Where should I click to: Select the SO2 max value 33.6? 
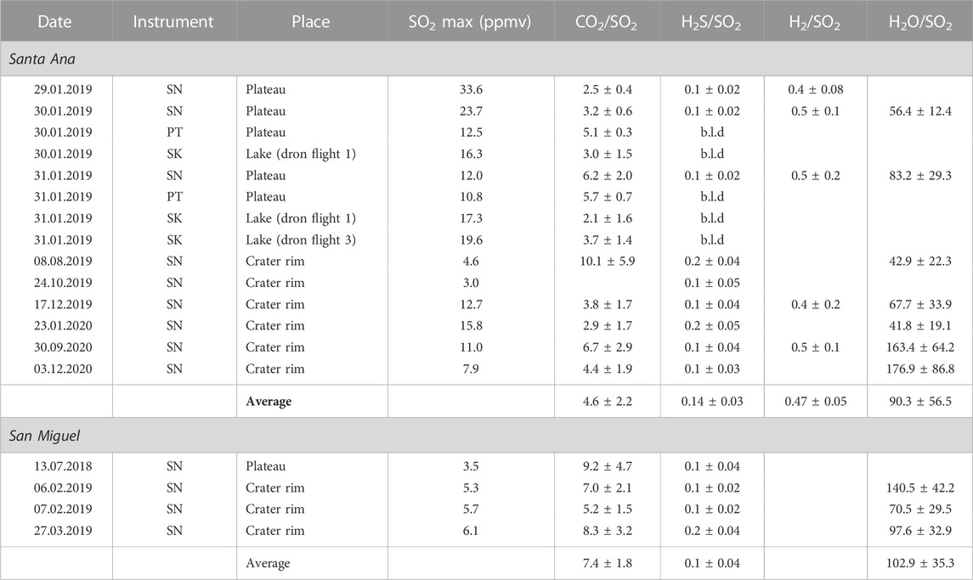pyautogui.click(x=471, y=89)
